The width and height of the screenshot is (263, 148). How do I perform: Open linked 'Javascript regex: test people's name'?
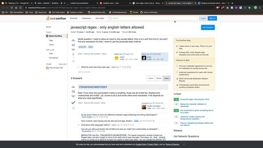click(194, 99)
